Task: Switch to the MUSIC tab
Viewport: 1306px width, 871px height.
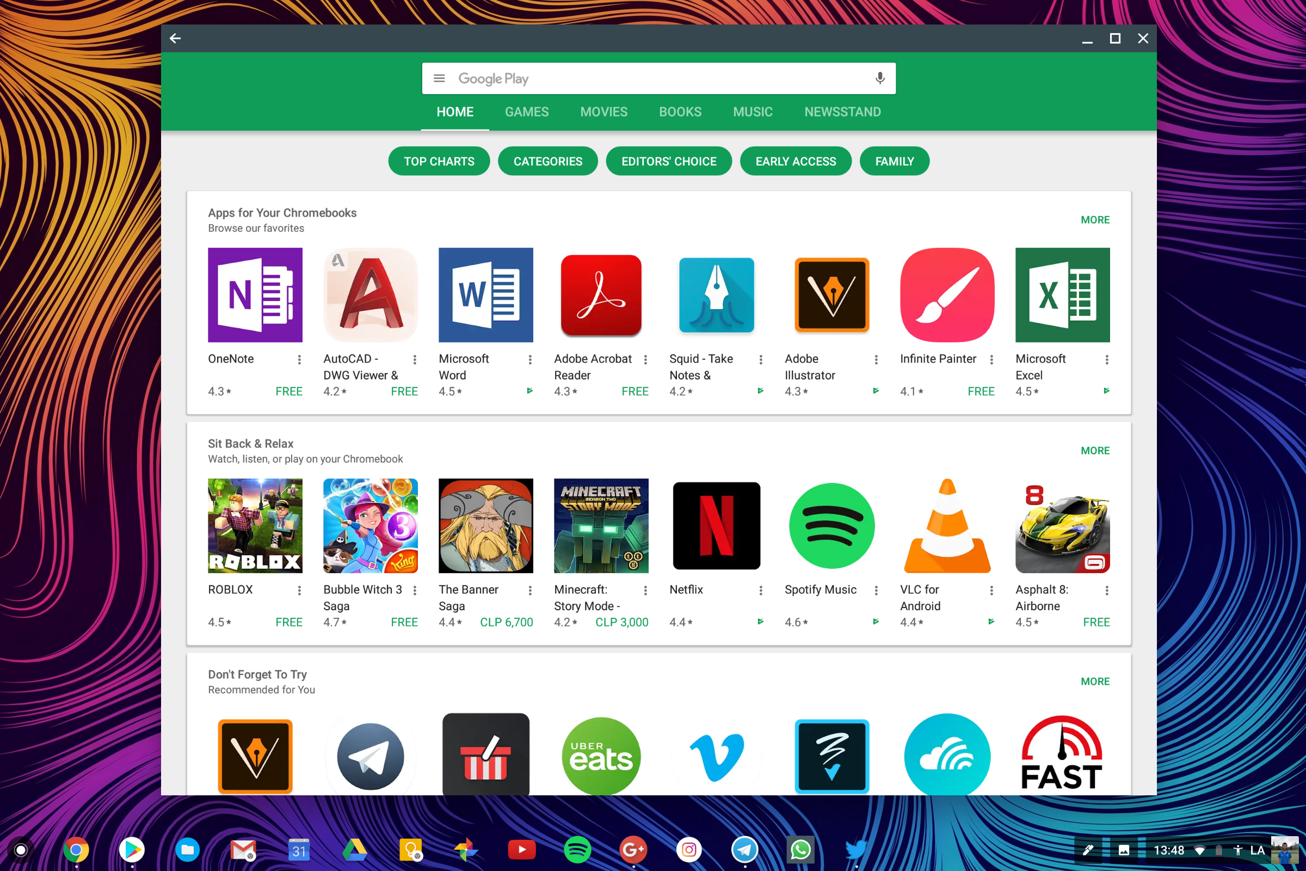Action: pyautogui.click(x=753, y=112)
